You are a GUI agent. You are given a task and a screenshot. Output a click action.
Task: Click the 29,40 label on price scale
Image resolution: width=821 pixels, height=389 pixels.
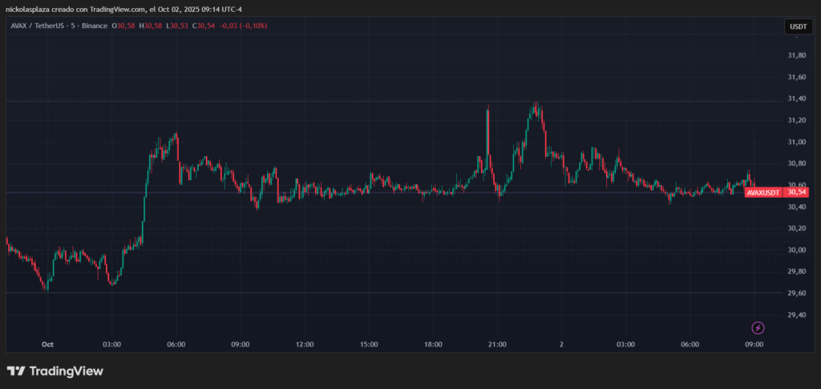pos(796,315)
